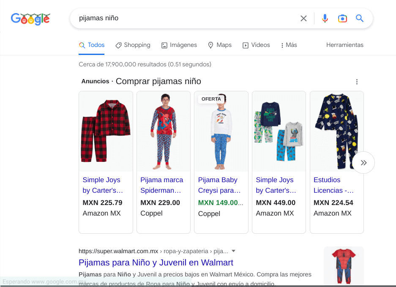The width and height of the screenshot is (396, 287).
Task: Click the blue search magnifier icon
Action: pyautogui.click(x=359, y=18)
